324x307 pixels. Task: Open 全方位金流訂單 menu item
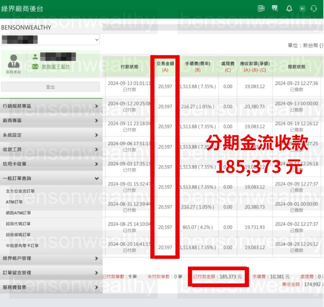(x=20, y=191)
